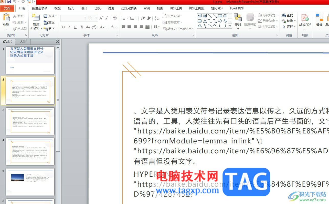329x204 pixels.
Task: Click the increase list level icon
Action: [149, 18]
